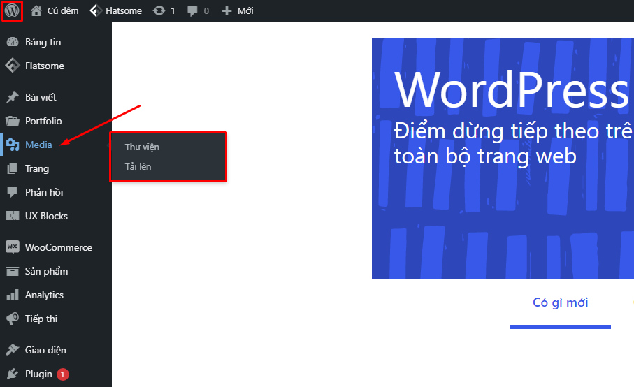Click the Media camera-music icon
The height and width of the screenshot is (387, 634).
pyautogui.click(x=13, y=145)
